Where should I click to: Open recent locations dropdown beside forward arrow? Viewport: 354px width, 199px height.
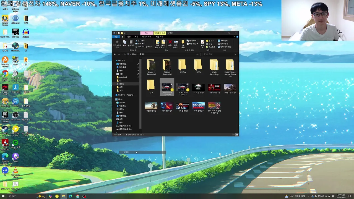tap(122, 54)
